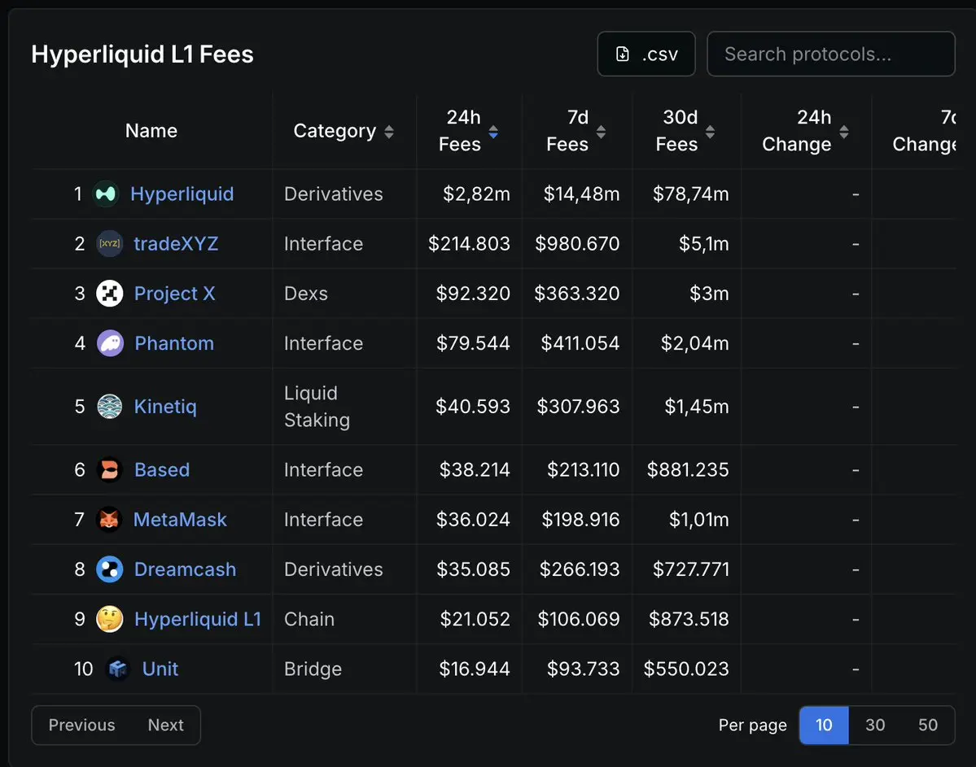Go to the Previous page

(81, 725)
